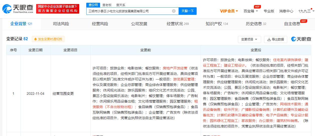Screen dimensions: 315x136
Task: Open the 经营风险 tab
Action: [100, 24]
